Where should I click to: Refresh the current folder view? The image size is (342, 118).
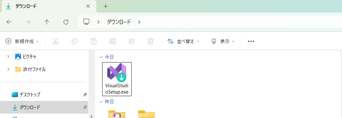[x=66, y=22]
